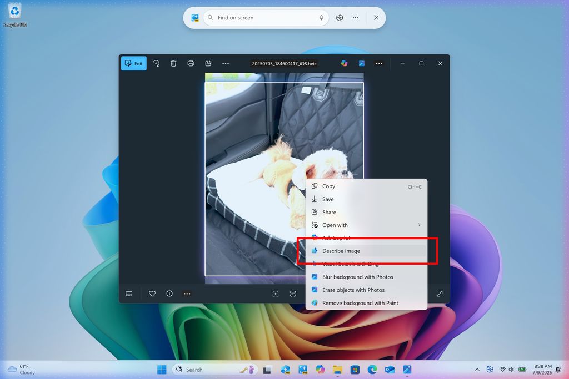Toggle this photo as a favorite

point(152,294)
